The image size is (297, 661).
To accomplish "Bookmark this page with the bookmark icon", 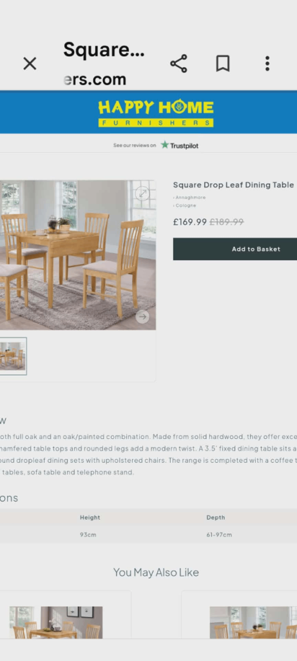I will point(222,64).
